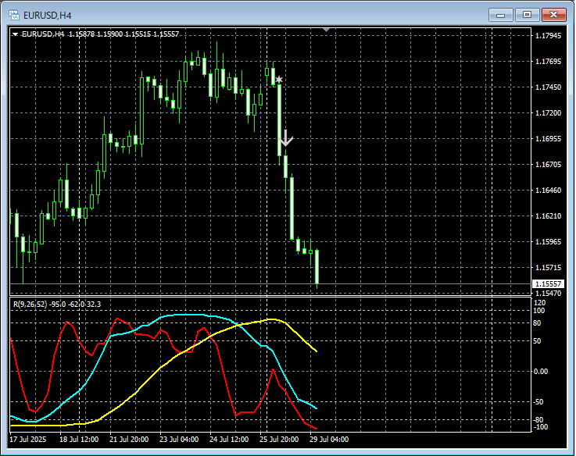The height and width of the screenshot is (456, 576).
Task: Minimize the EURUSD,H4 chart window
Action: pyautogui.click(x=501, y=14)
